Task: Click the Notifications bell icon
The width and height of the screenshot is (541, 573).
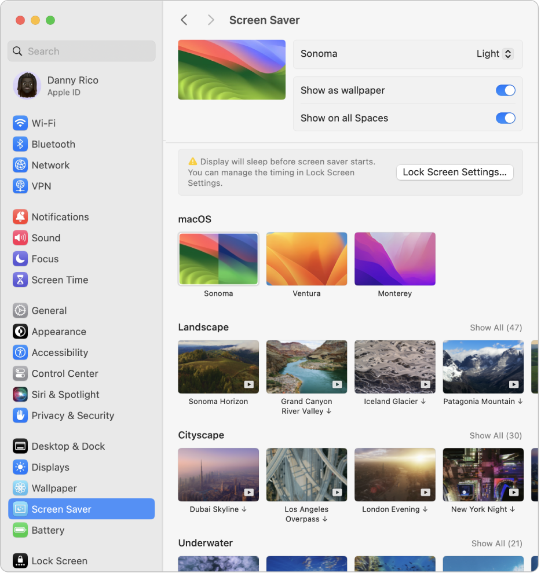Action: (20, 216)
